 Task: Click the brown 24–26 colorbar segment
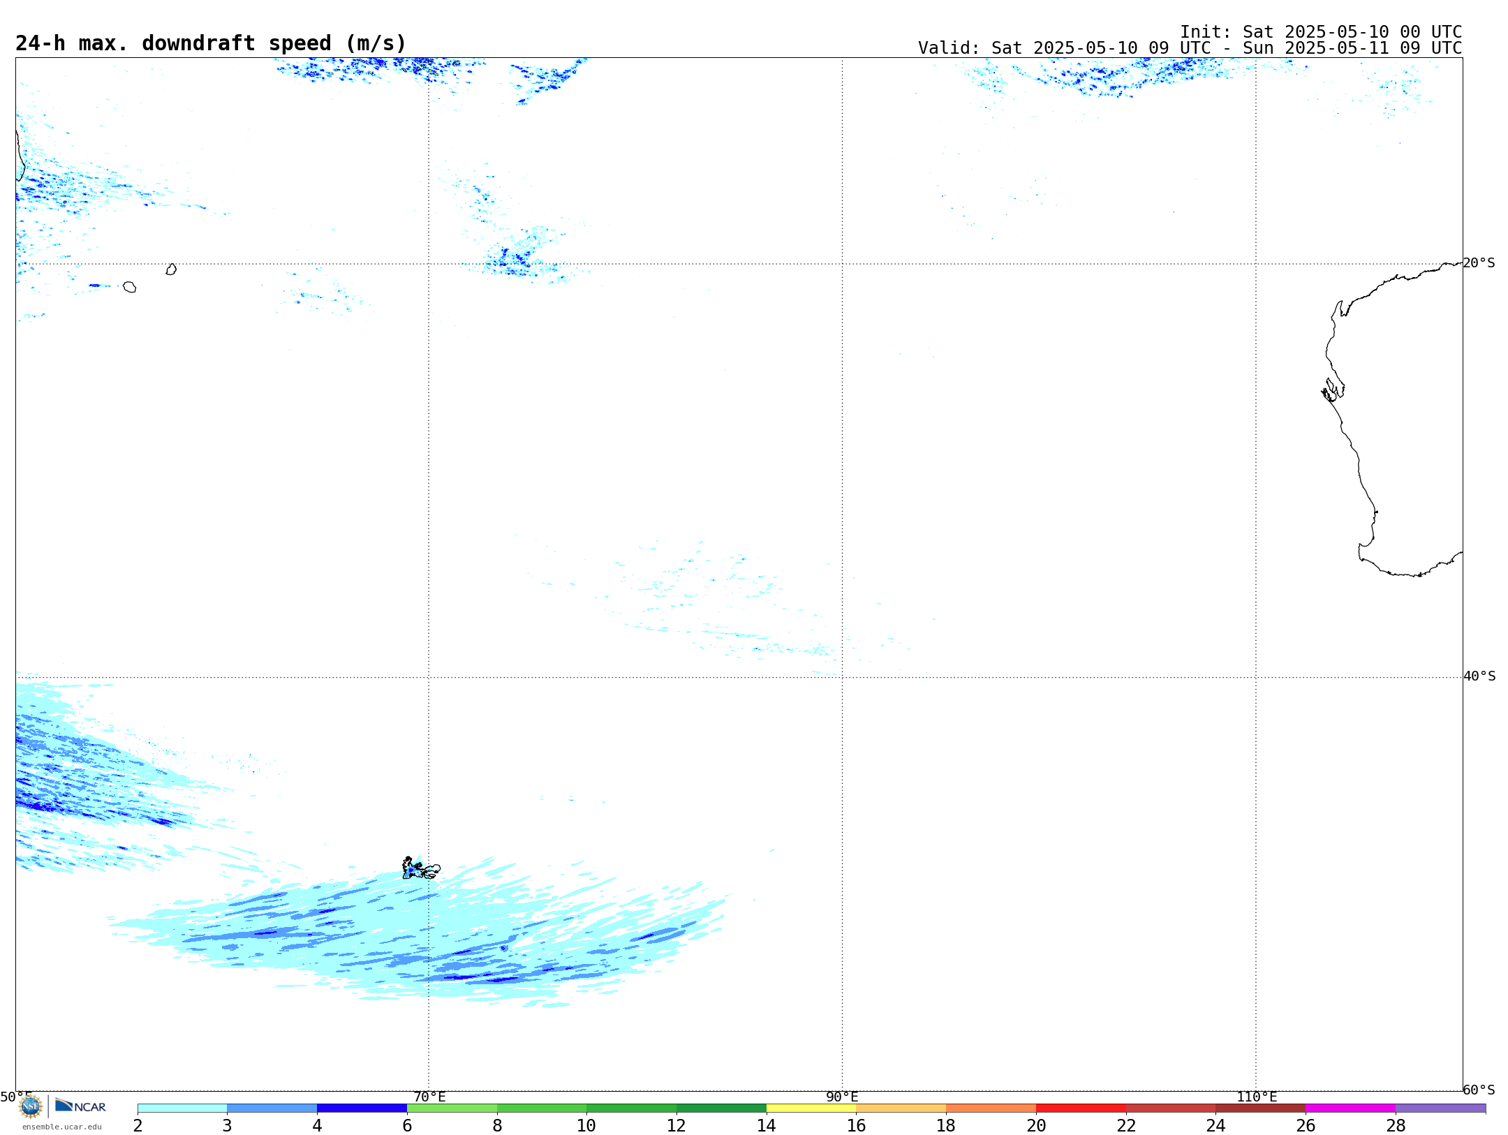pos(1260,1108)
